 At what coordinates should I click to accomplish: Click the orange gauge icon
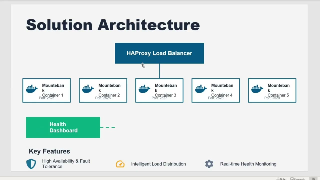120,164
